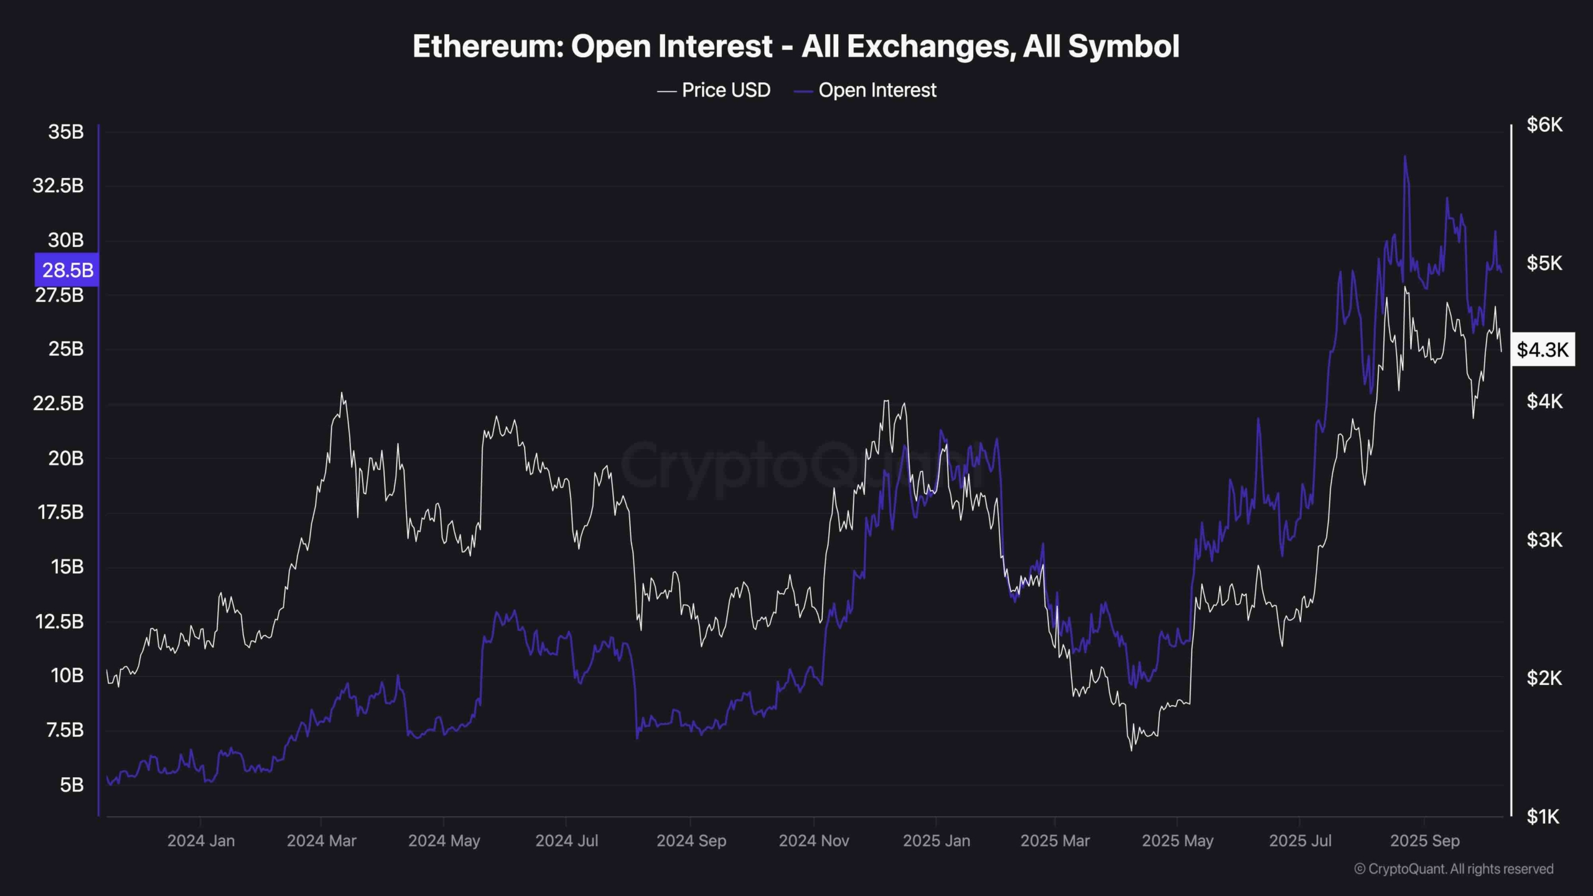This screenshot has height=896, width=1593.
Task: Click the 2024 Nov x-axis label
Action: (x=813, y=841)
